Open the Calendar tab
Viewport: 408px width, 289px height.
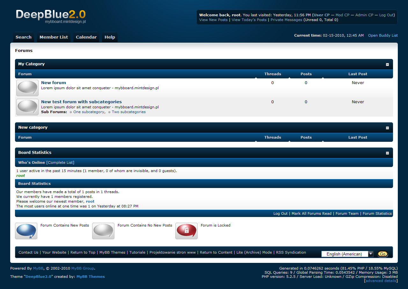coord(86,37)
